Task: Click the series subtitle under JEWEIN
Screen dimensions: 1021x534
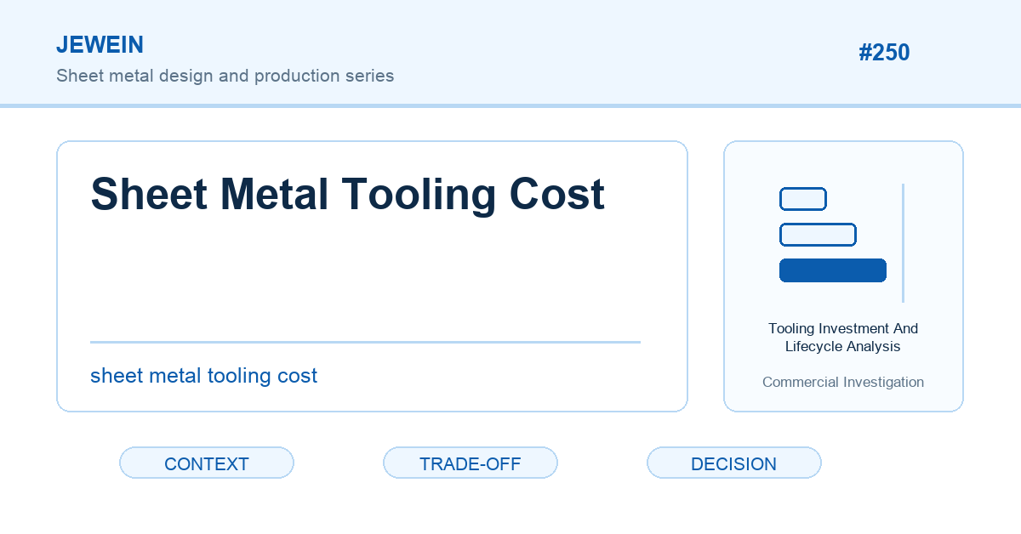Action: 225,76
